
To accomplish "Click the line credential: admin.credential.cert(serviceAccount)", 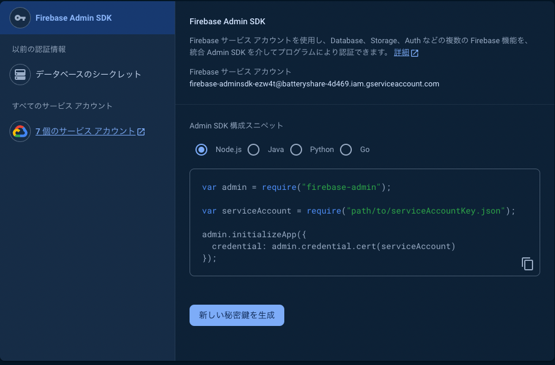I will pyautogui.click(x=333, y=246).
